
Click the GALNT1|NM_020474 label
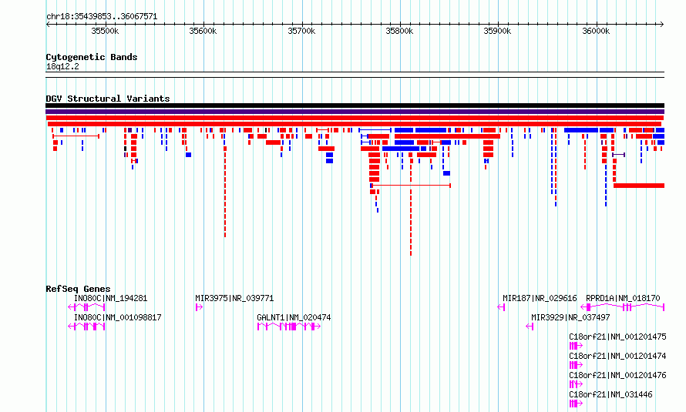coord(294,317)
